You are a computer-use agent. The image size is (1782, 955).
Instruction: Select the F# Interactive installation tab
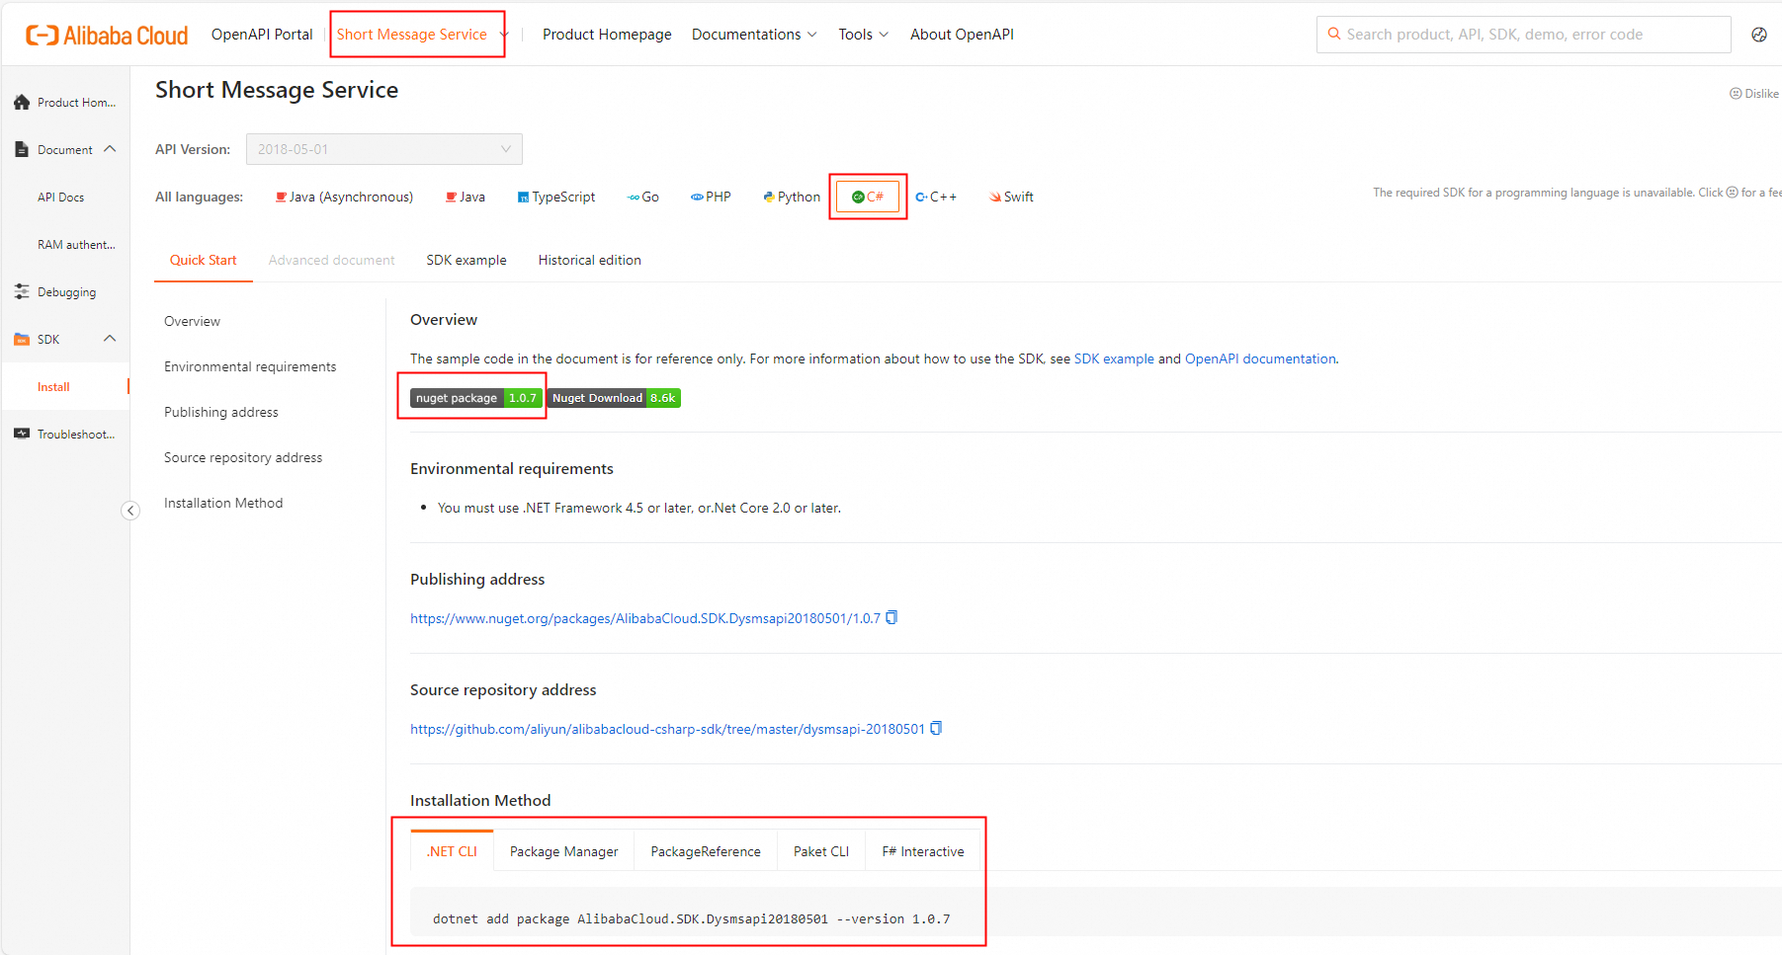click(923, 851)
